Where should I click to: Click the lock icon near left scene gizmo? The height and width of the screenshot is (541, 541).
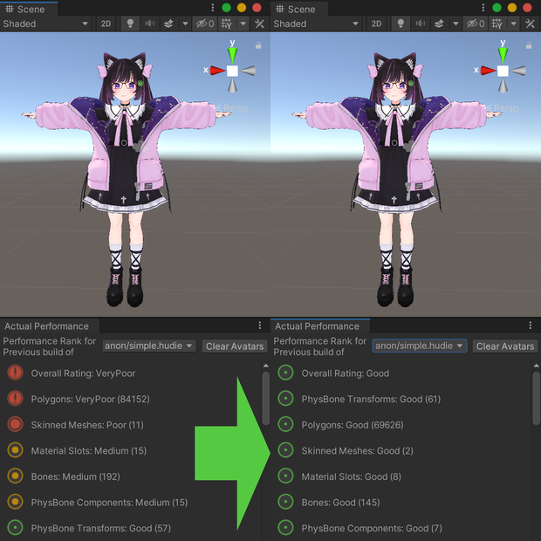click(x=258, y=45)
